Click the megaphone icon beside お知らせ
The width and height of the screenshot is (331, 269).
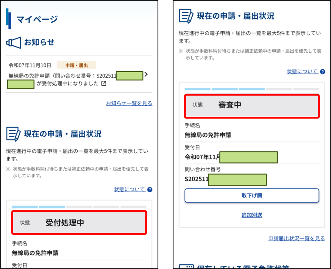click(14, 42)
